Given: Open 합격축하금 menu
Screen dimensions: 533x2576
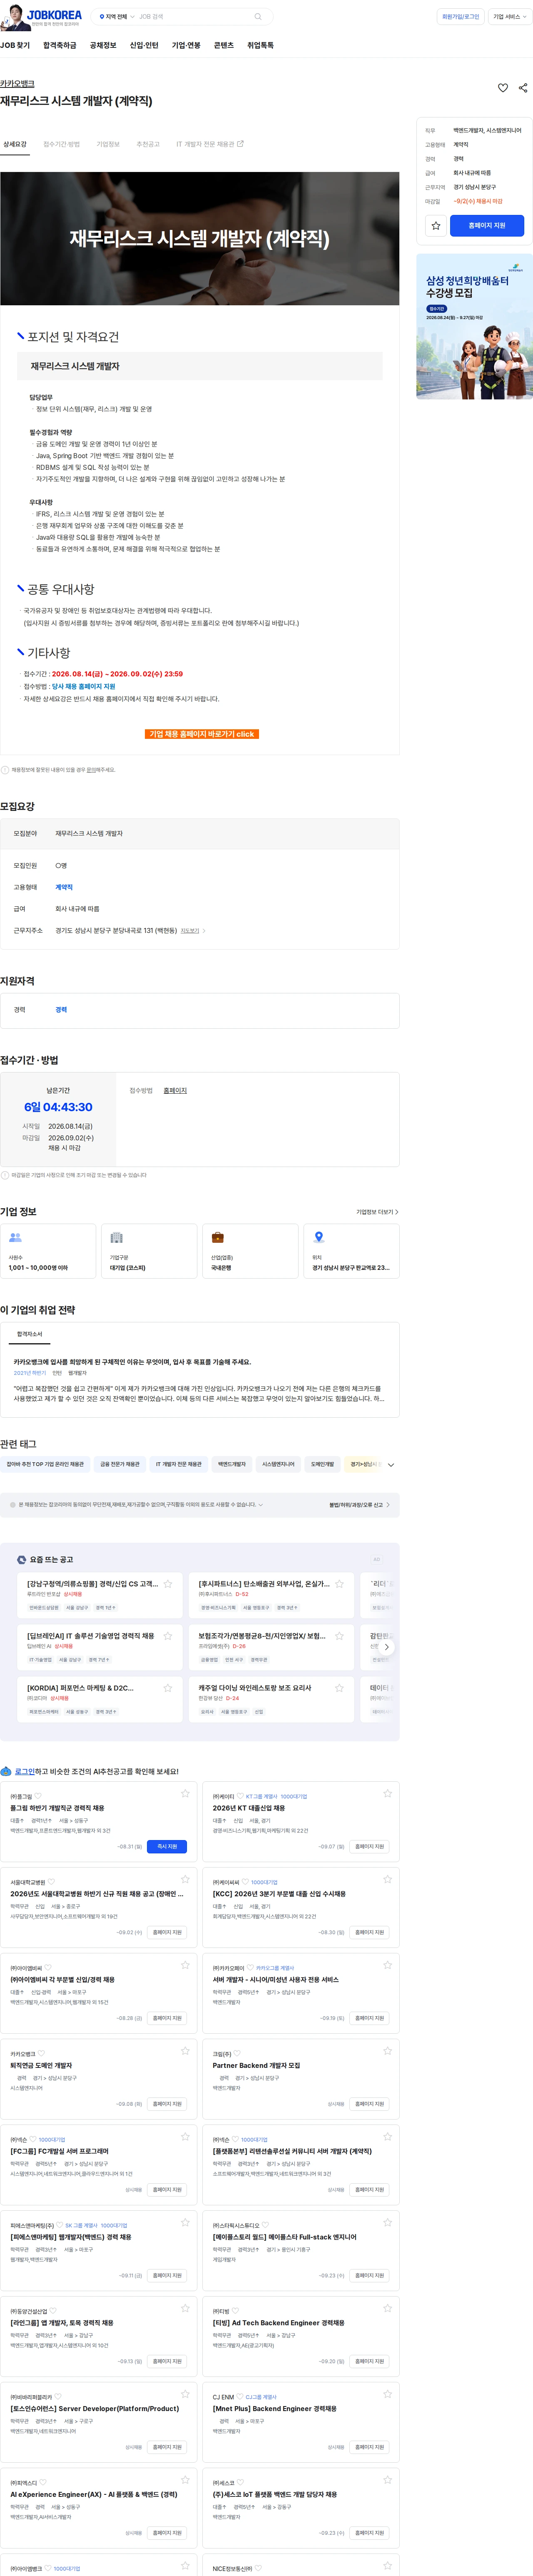Looking at the screenshot, I should (x=60, y=45).
